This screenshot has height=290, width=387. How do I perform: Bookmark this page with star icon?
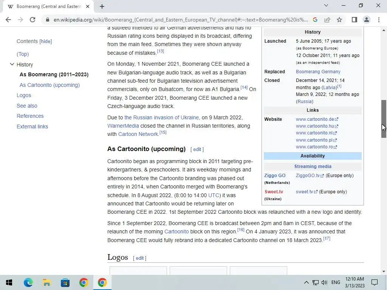point(339,20)
